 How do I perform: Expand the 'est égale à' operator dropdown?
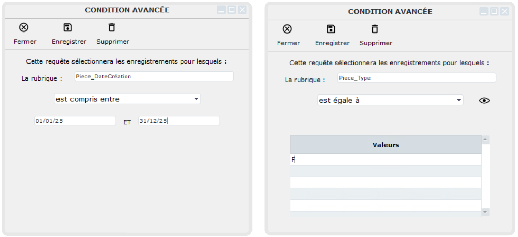click(x=390, y=100)
